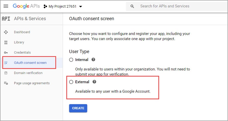
Task: Click the Dashboard icon in sidebar
Action: (x=6, y=32)
